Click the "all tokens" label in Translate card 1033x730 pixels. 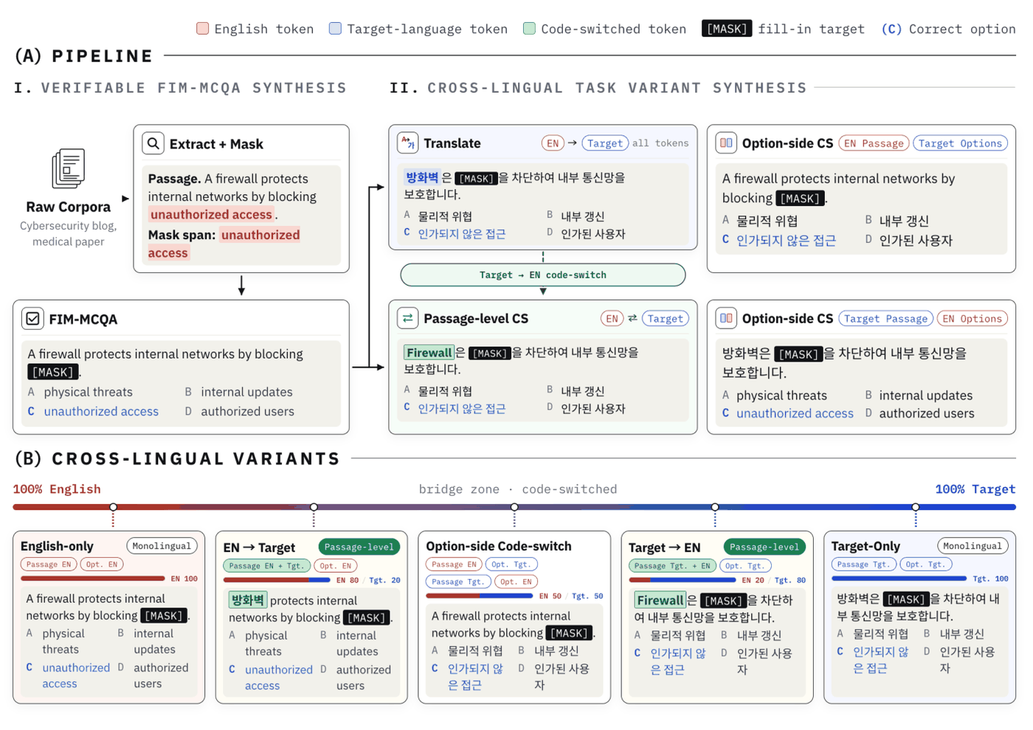click(x=660, y=143)
